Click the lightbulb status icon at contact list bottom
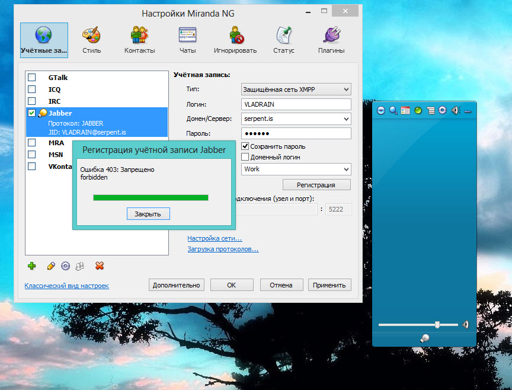Image resolution: width=512 pixels, height=390 pixels. click(424, 338)
